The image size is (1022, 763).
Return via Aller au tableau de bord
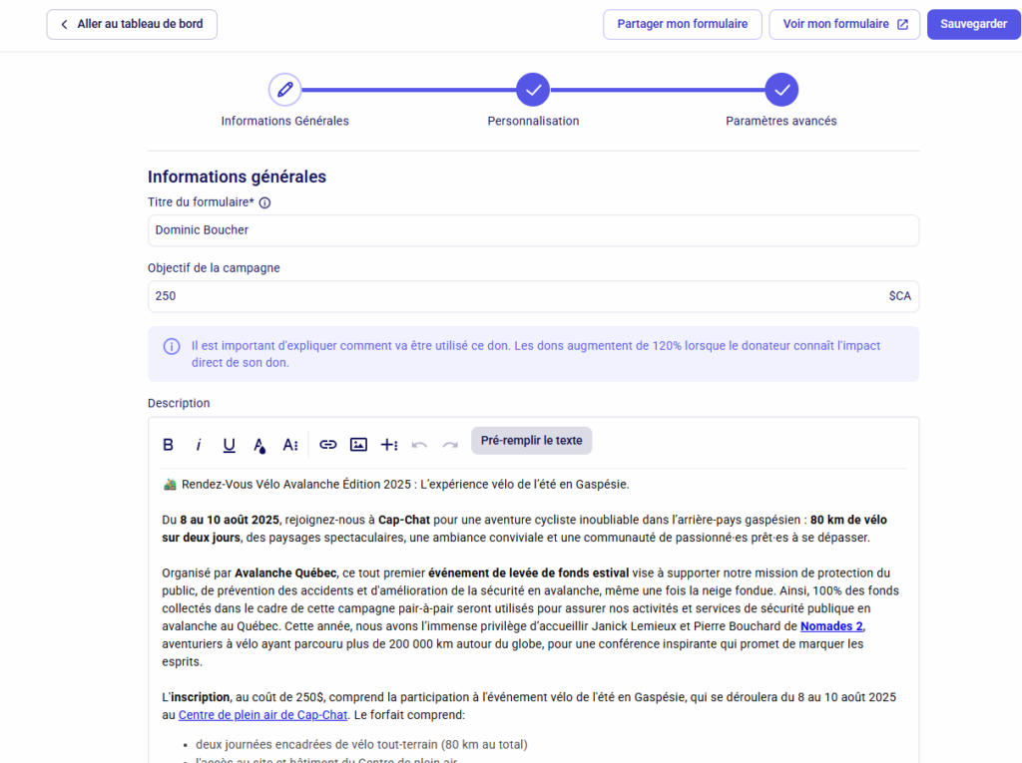click(132, 25)
